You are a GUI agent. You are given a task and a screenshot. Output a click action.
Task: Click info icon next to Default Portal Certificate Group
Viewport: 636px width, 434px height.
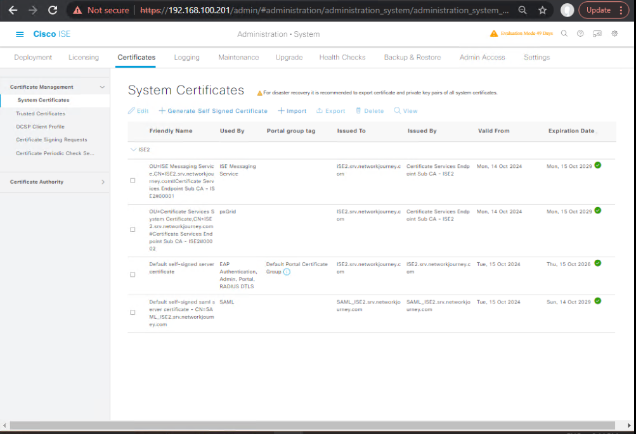(287, 272)
